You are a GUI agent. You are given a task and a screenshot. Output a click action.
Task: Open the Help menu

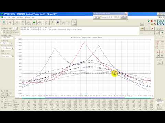pyautogui.click(x=33, y=17)
